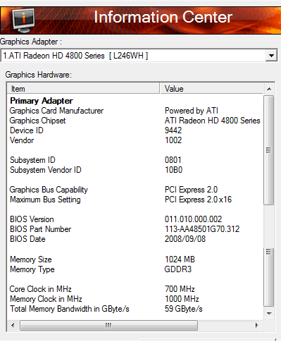
Task: Click the Information Center monitor icon
Action: click(x=23, y=20)
